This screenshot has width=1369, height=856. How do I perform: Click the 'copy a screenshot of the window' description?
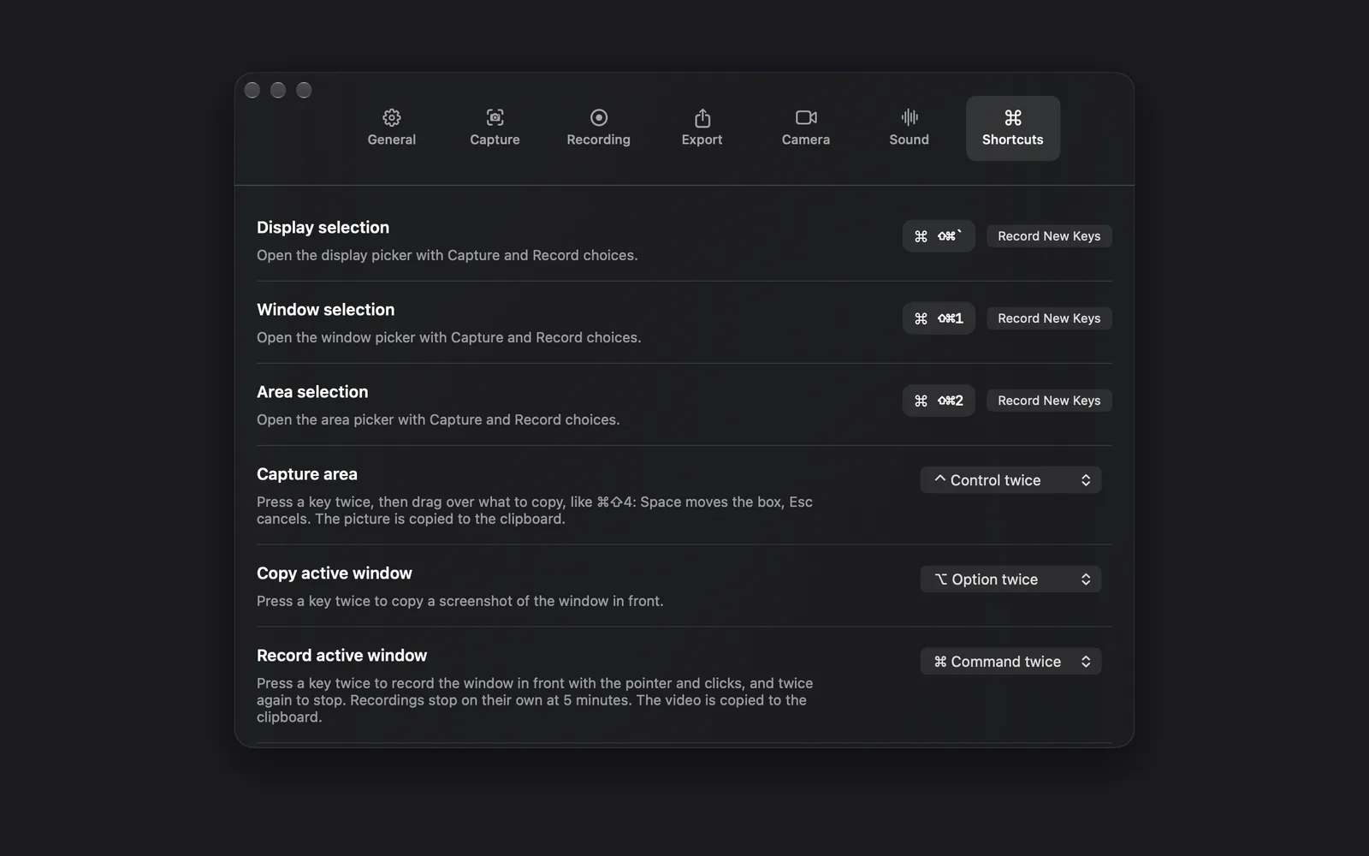(x=460, y=601)
